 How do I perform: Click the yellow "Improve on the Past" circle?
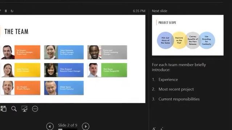point(179,40)
